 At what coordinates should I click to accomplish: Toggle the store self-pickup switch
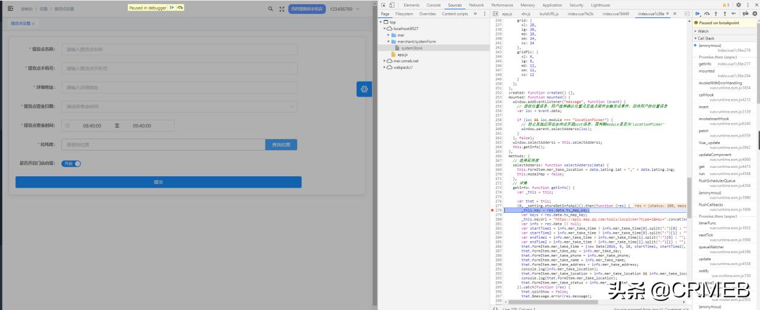[x=71, y=163]
